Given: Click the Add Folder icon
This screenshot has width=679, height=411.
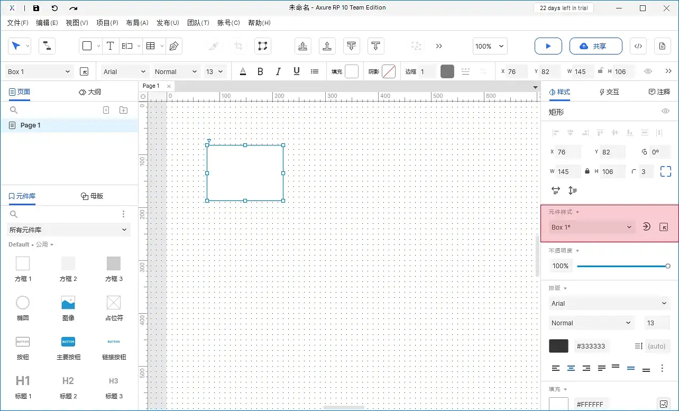Looking at the screenshot, I should pos(123,110).
